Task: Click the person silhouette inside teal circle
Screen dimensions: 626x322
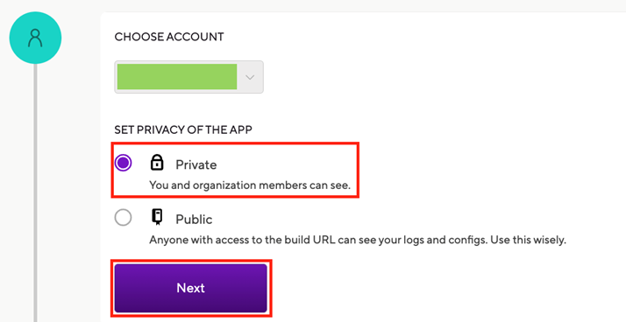Action: pyautogui.click(x=35, y=38)
